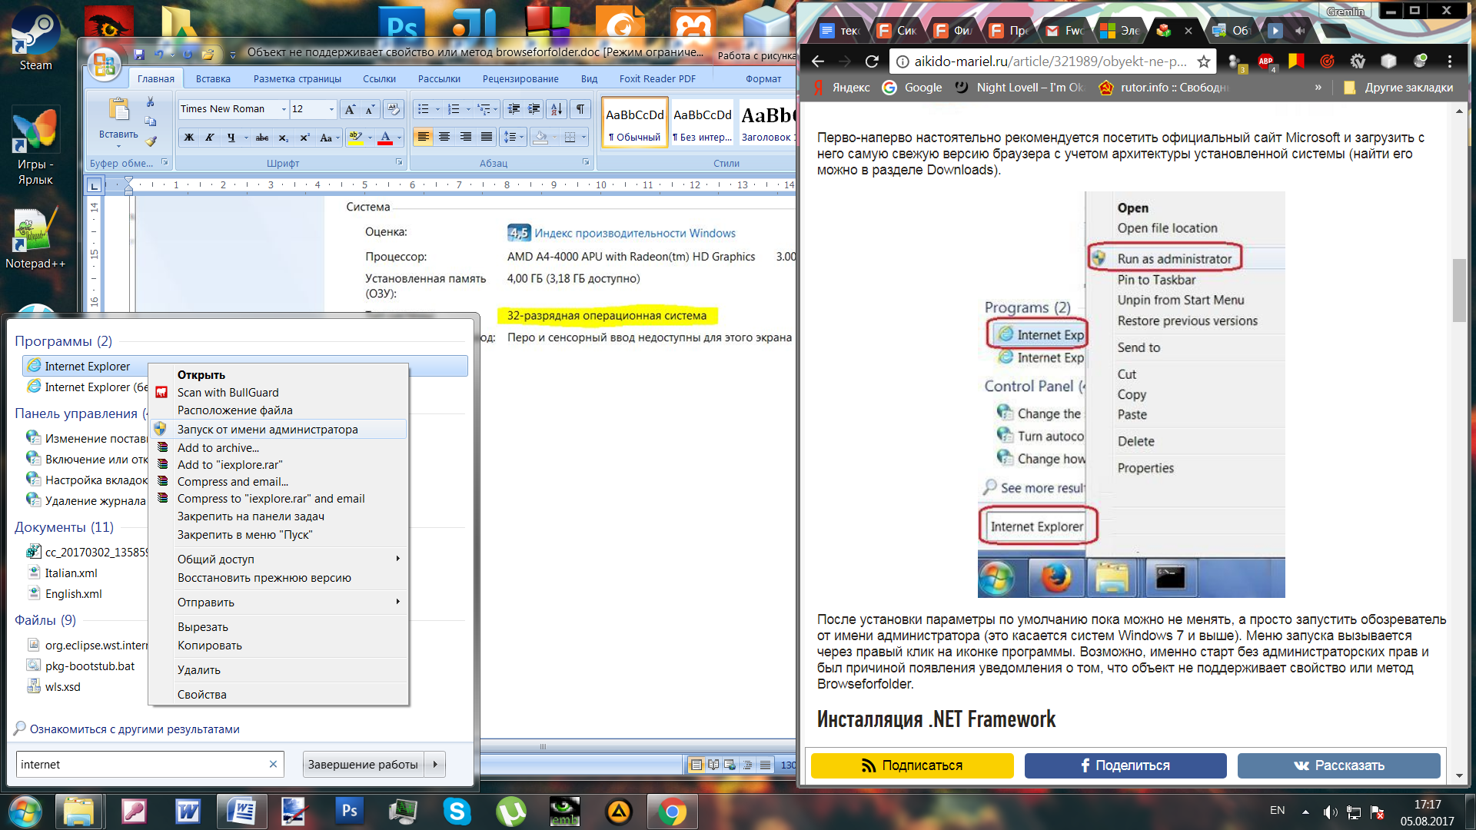The width and height of the screenshot is (1476, 830).
Task: Click the Start menu search field
Action: coord(142,765)
